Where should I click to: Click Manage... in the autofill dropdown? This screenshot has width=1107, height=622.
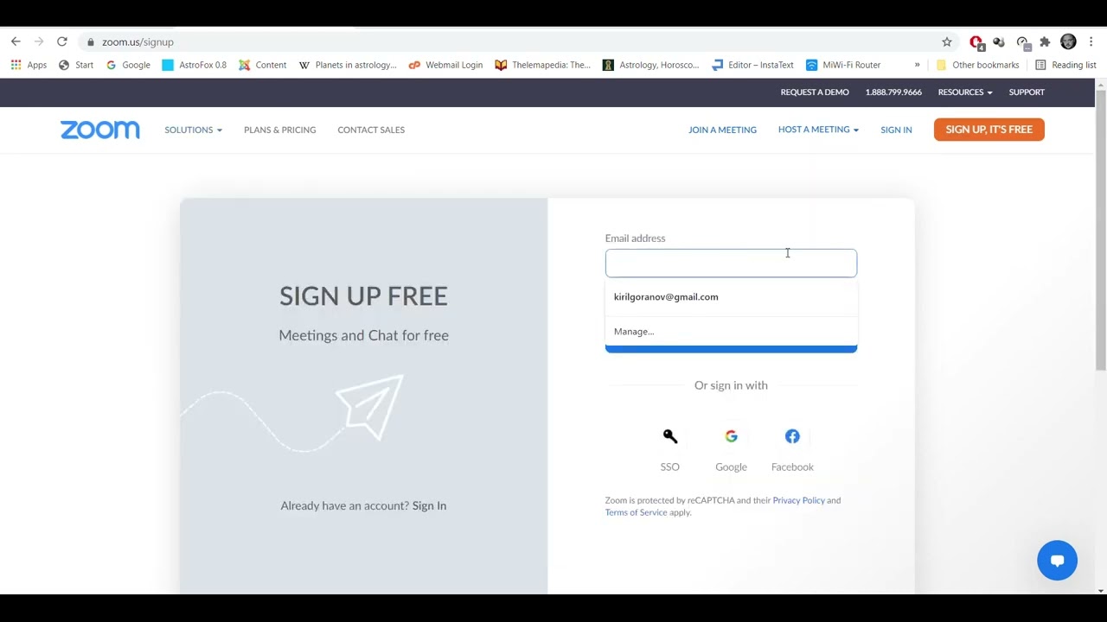[x=731, y=331]
